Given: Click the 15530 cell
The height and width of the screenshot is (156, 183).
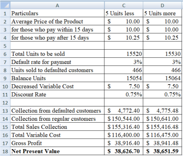Looking at the screenshot, I should tap(162, 54).
